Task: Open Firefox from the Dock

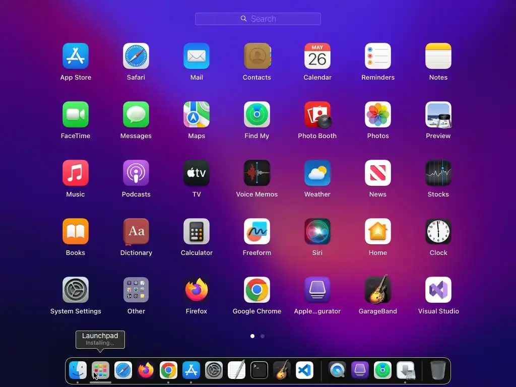Action: click(x=146, y=370)
